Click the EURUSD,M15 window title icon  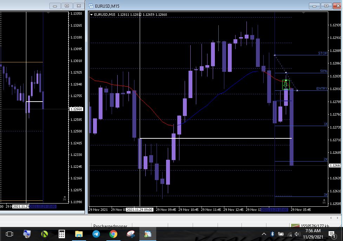point(91,6)
